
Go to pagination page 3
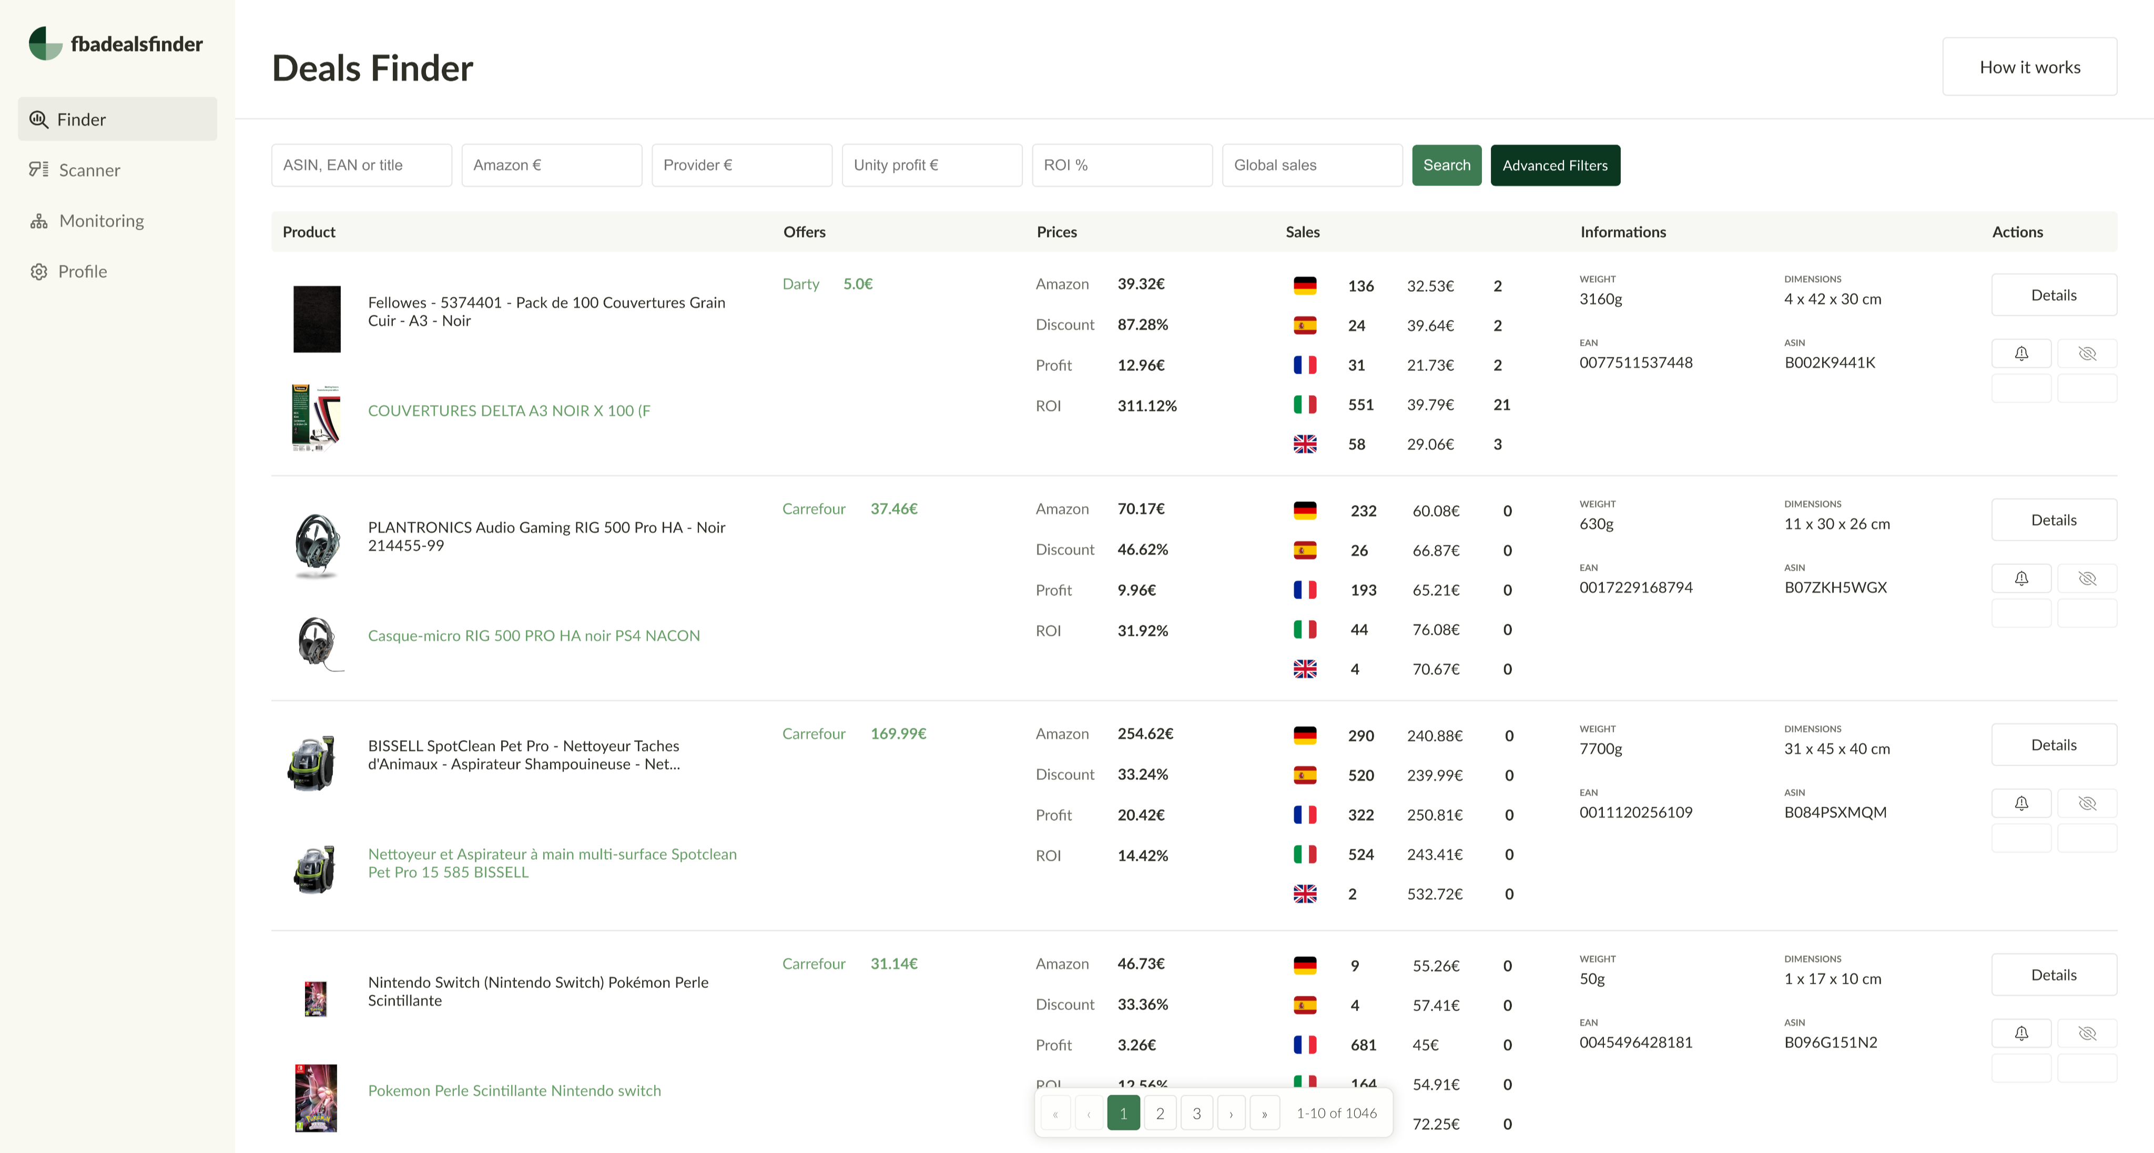(1196, 1113)
